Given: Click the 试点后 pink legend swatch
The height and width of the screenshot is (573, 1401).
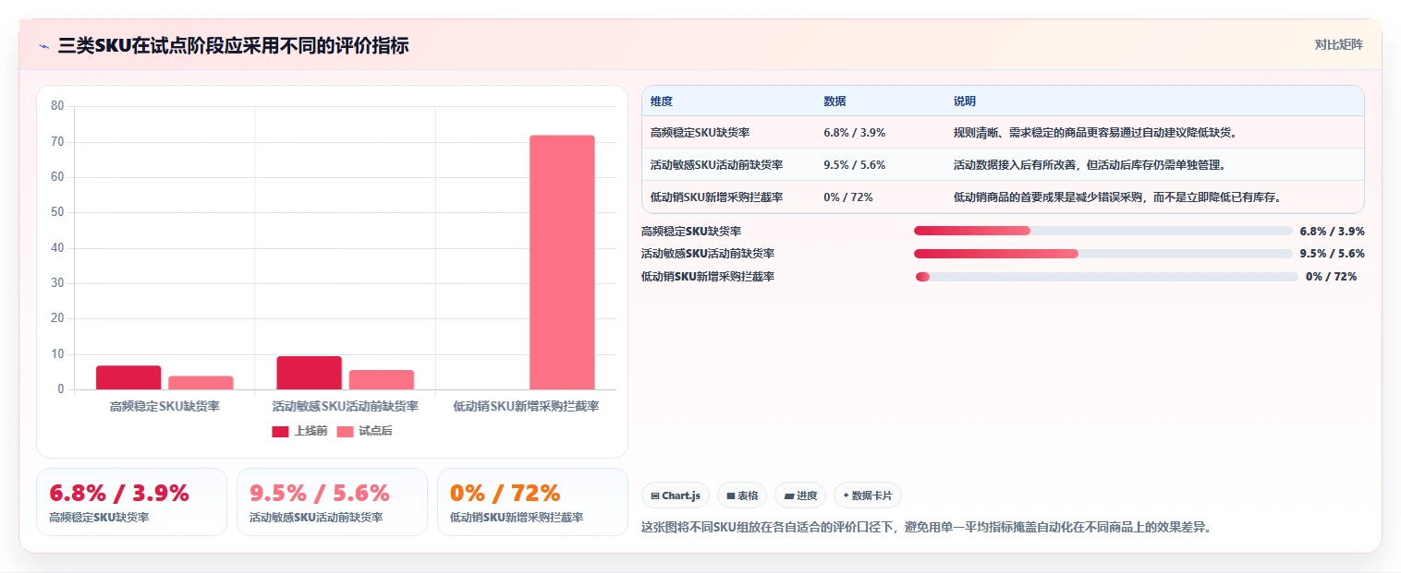Looking at the screenshot, I should click(x=345, y=432).
